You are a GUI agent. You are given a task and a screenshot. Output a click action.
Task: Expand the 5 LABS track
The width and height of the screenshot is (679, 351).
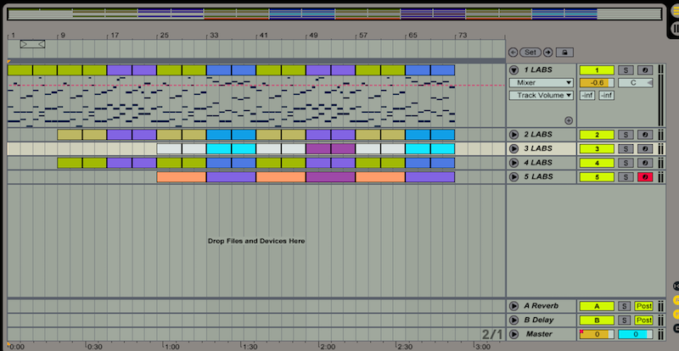pyautogui.click(x=513, y=177)
